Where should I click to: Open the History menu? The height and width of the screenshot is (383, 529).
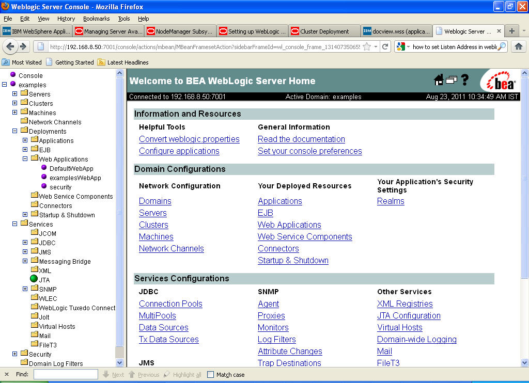click(x=66, y=19)
